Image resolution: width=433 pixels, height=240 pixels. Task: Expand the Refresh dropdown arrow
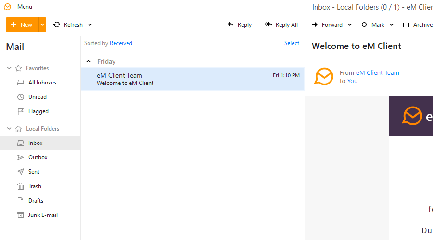(90, 25)
